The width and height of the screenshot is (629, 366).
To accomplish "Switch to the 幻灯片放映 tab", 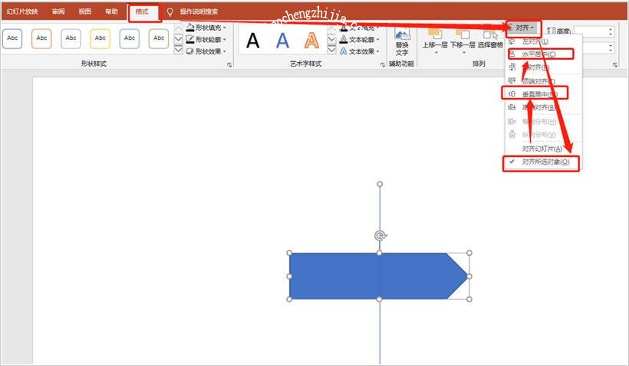I will 22,11.
